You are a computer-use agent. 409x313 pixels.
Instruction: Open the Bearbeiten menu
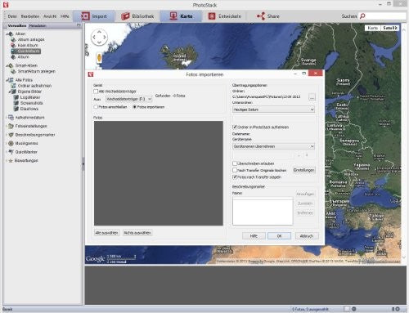[30, 16]
